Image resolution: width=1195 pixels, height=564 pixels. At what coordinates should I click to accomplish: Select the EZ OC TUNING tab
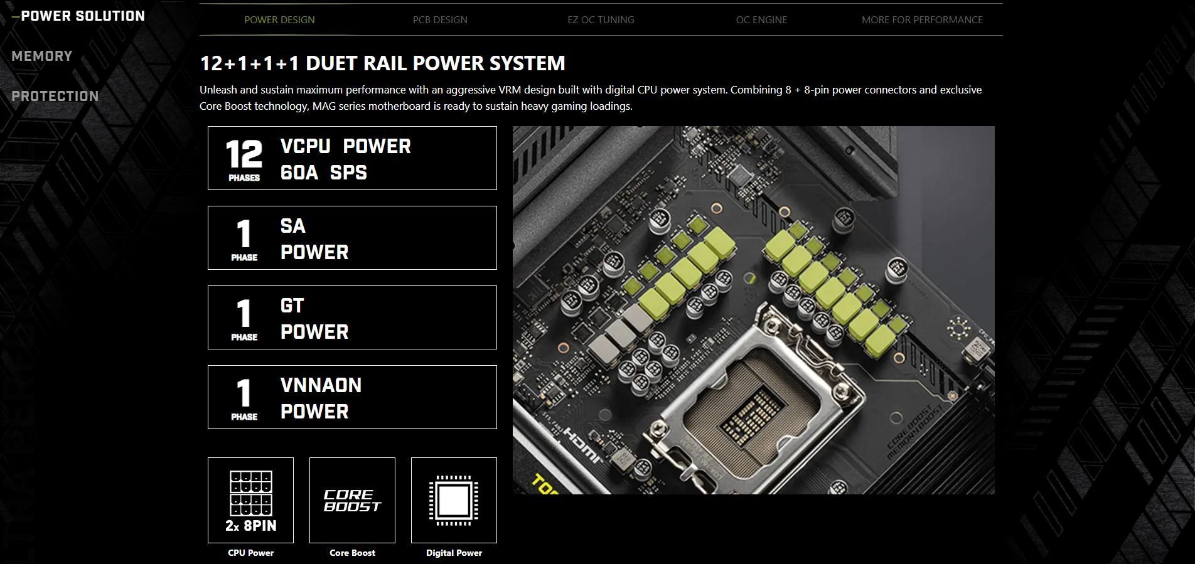point(601,19)
